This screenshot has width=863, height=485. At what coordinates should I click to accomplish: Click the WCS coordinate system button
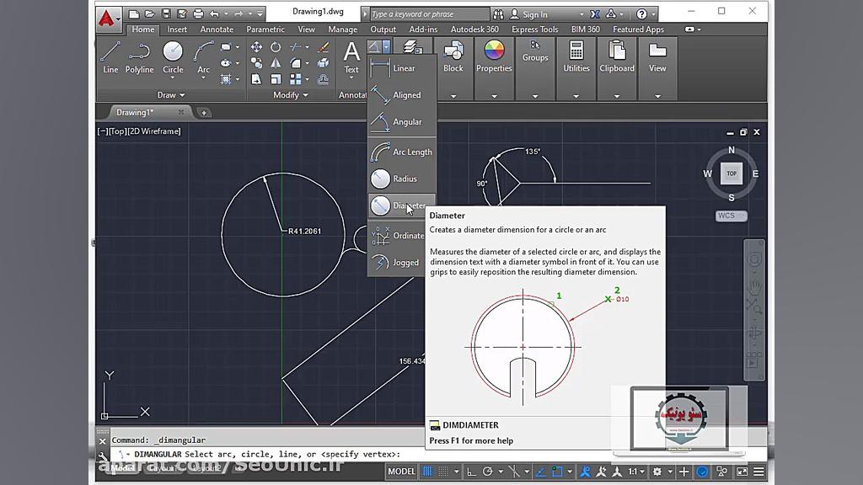[731, 216]
